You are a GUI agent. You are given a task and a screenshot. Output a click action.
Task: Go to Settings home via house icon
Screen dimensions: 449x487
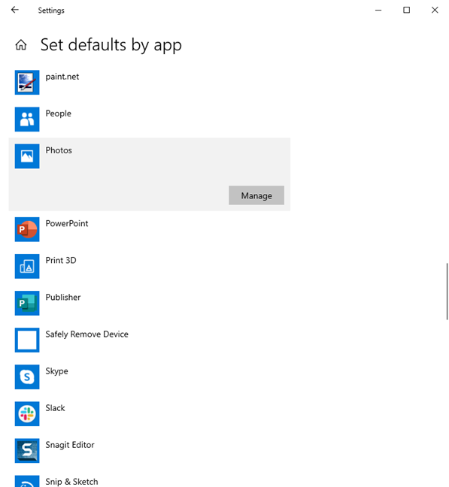21,45
